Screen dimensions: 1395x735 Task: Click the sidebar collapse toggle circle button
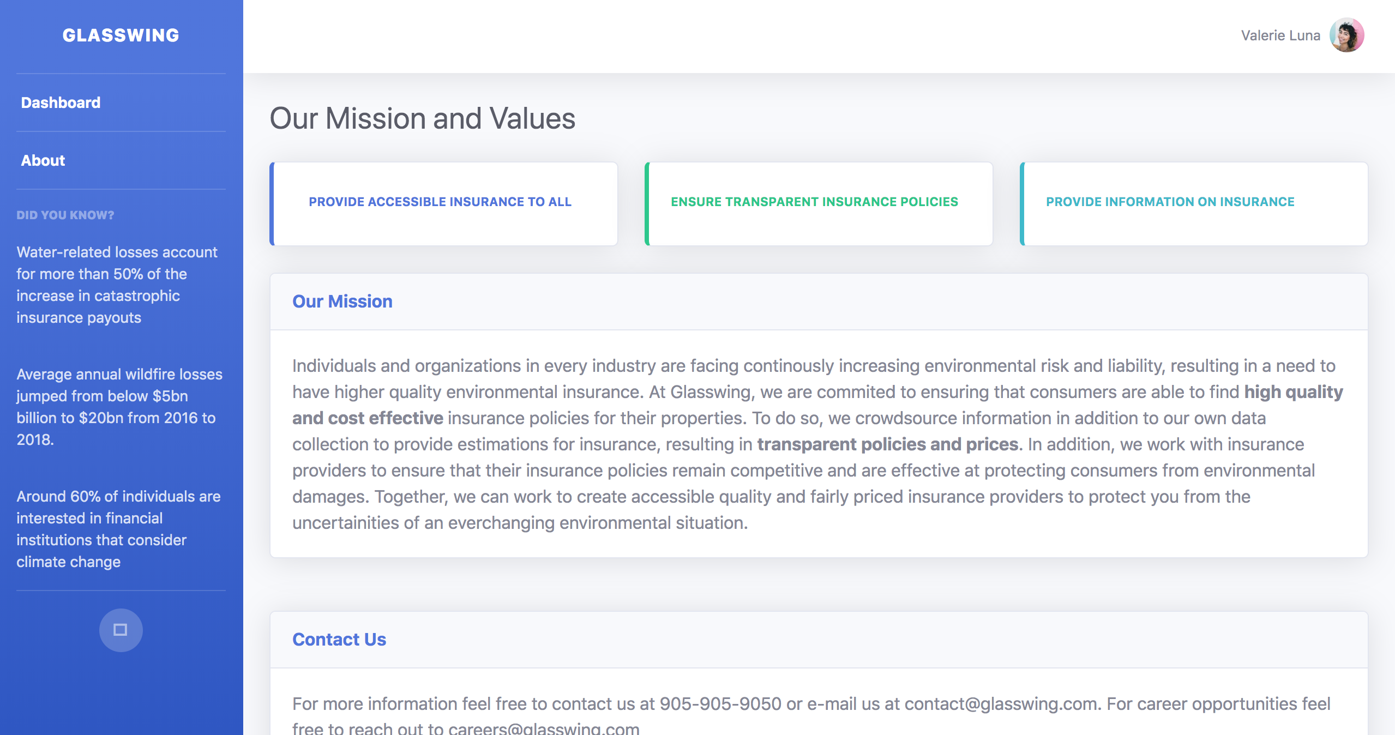[x=121, y=630]
